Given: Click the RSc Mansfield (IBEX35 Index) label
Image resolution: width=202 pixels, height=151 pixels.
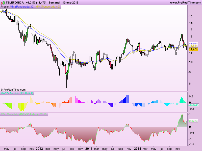Looking at the screenshot, I should (x=24, y=114).
